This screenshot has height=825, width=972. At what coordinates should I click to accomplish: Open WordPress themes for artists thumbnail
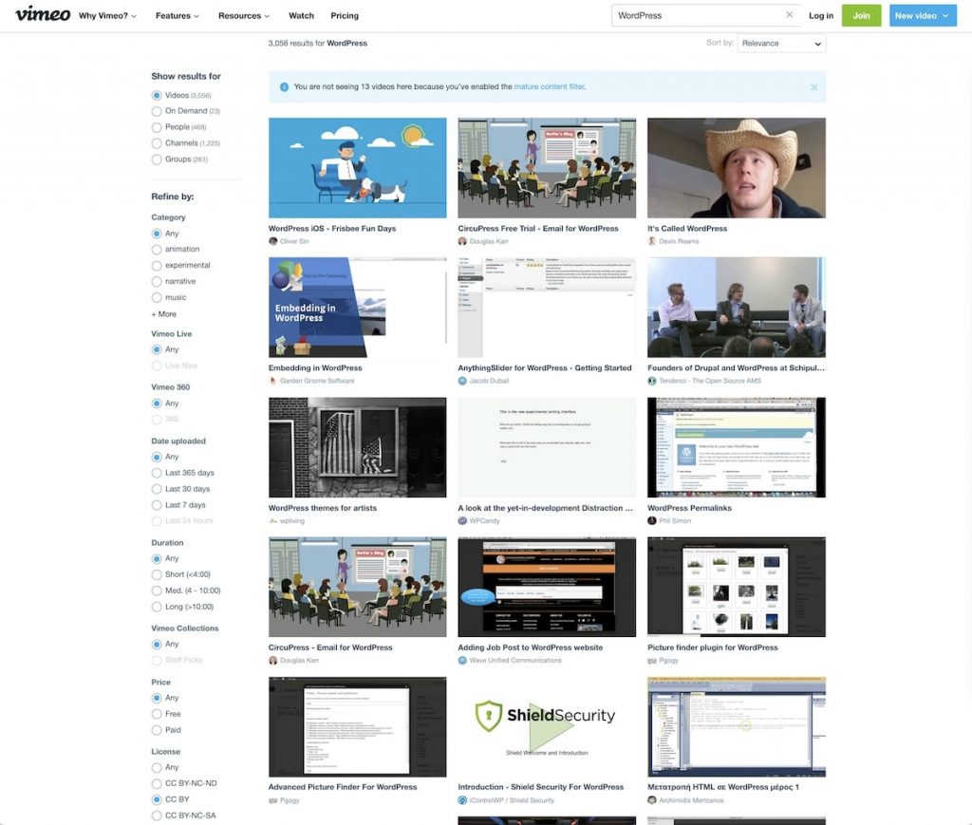click(x=357, y=447)
